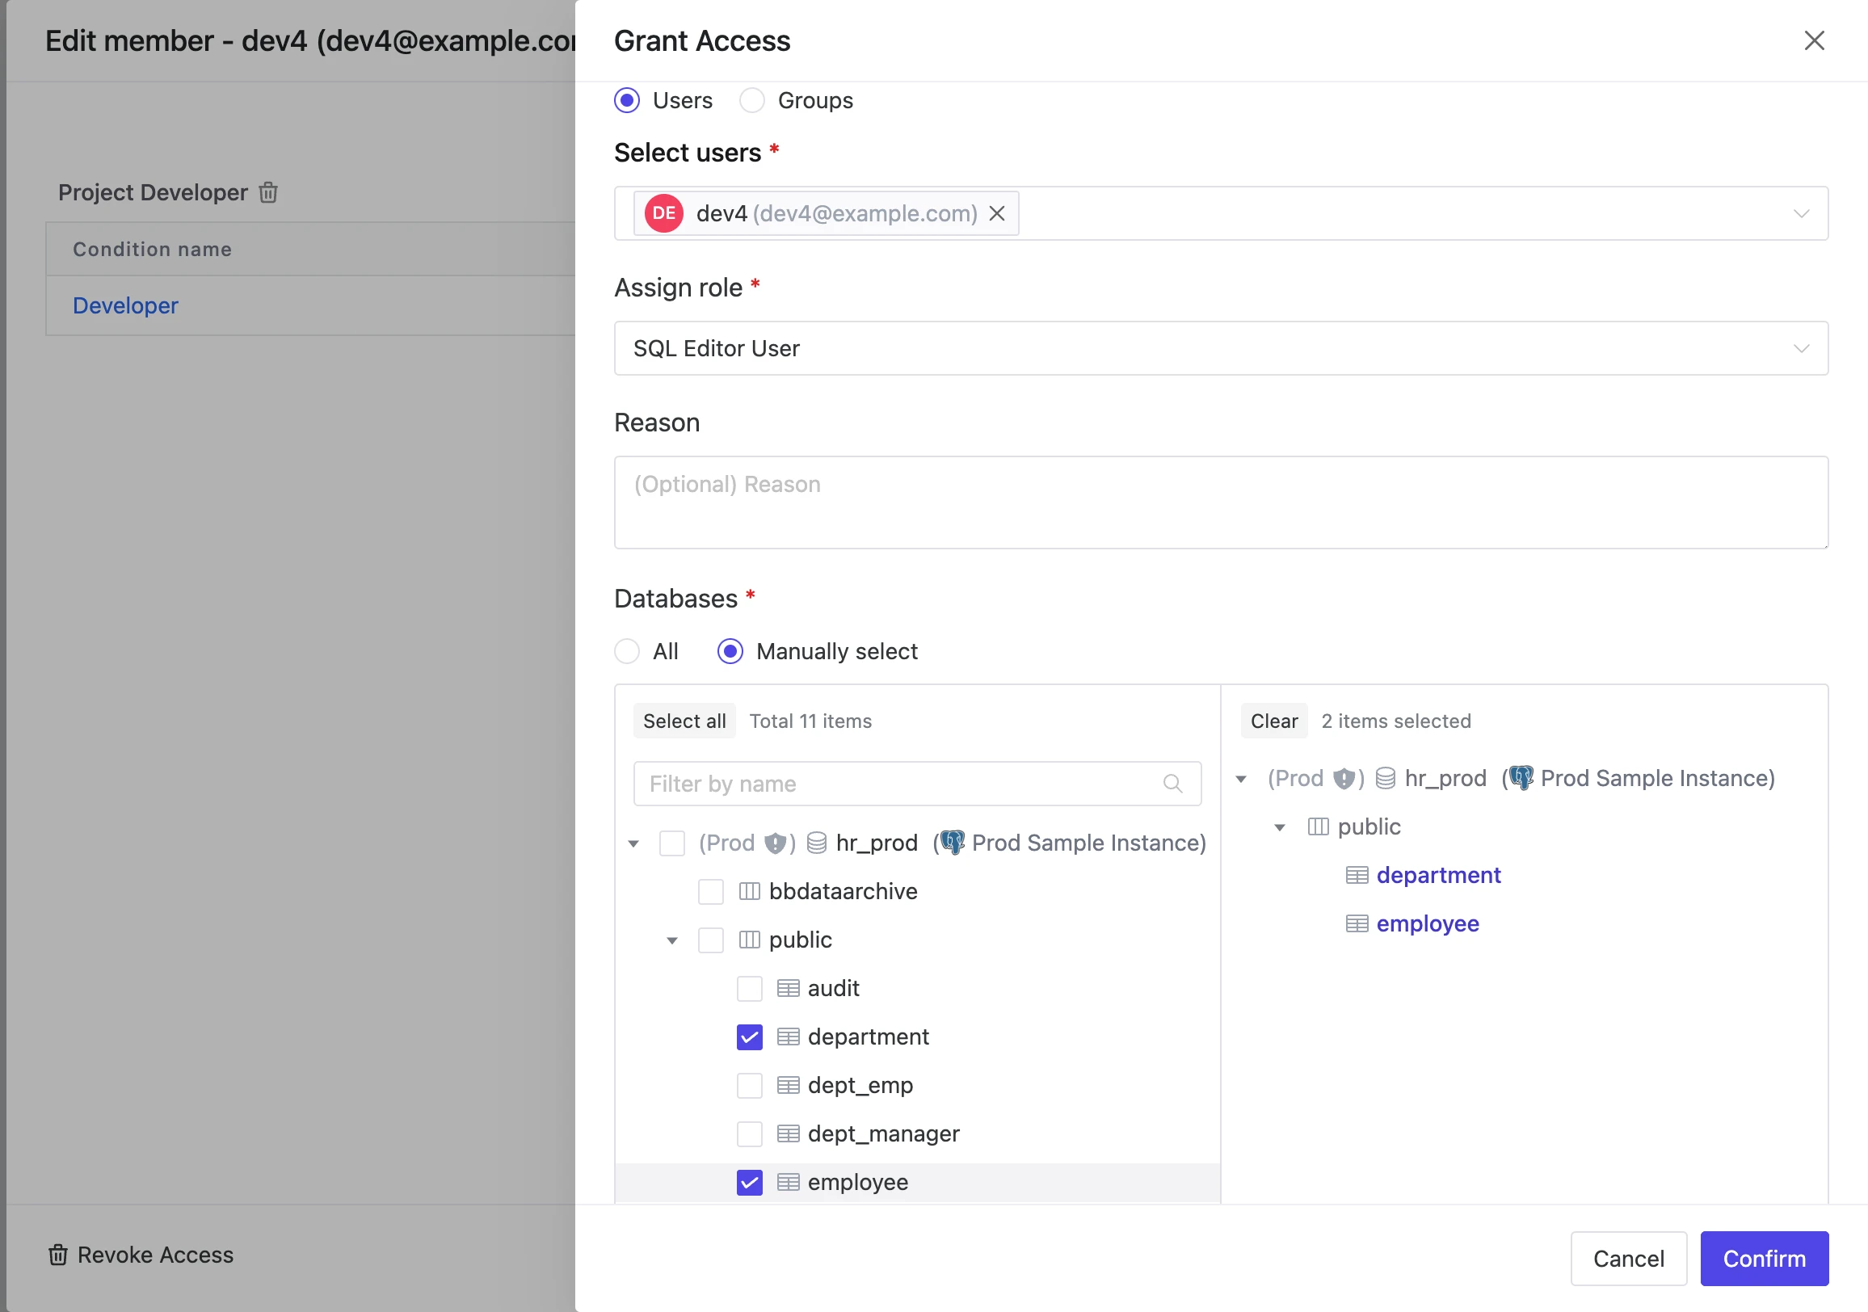Check the audit table checkbox

tap(748, 988)
